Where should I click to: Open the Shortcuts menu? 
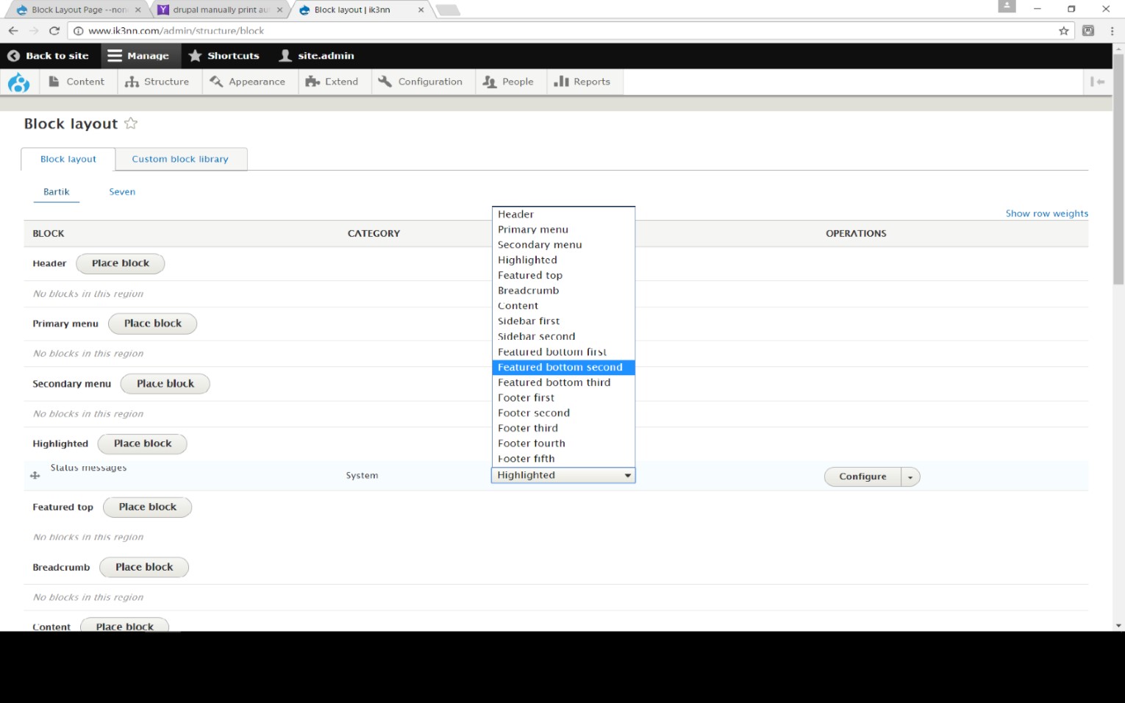tap(224, 56)
